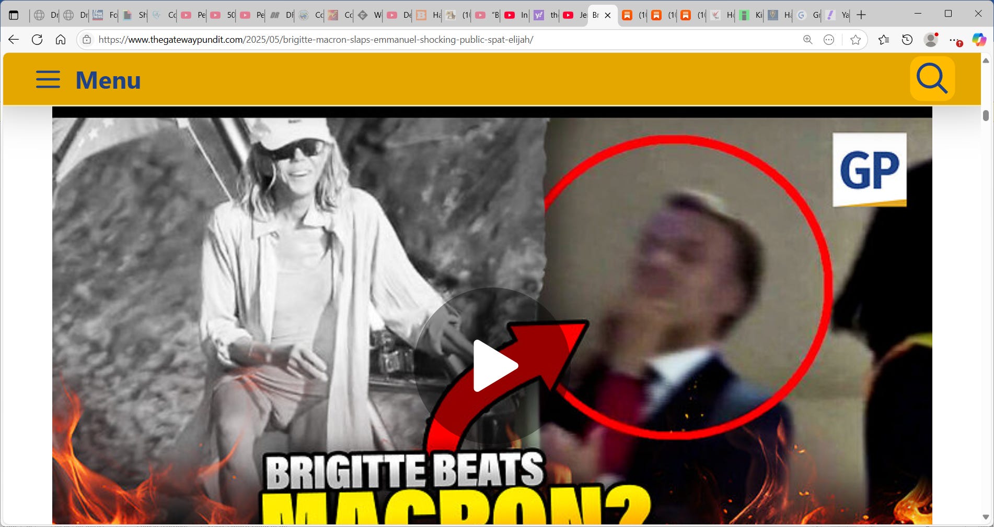
Task: Switch to the Fox News tab
Action: point(105,15)
